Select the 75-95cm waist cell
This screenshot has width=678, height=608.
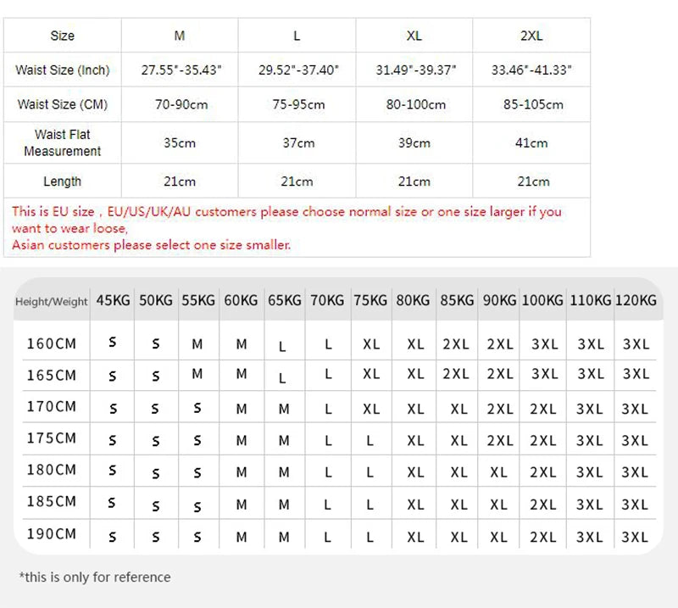tap(297, 105)
